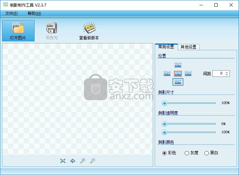Viewport: 239px width, 175px height.
Task: Open the 帮助(H) menu
Action: coord(34,13)
